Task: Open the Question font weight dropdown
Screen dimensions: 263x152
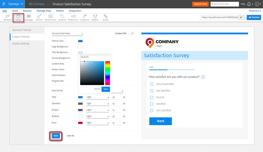Action: (97, 103)
